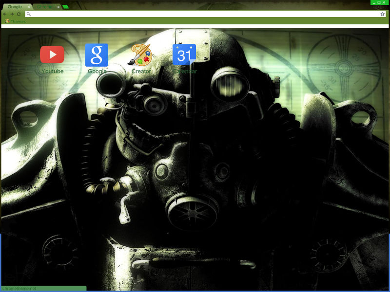Switch to the Chrome tab
Image resolution: width=390 pixels, height=292 pixels.
pyautogui.click(x=44, y=7)
